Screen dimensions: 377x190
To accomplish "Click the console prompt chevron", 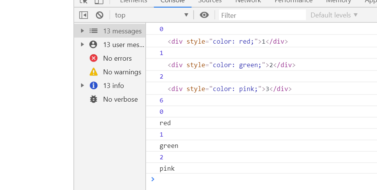I will click(x=153, y=179).
